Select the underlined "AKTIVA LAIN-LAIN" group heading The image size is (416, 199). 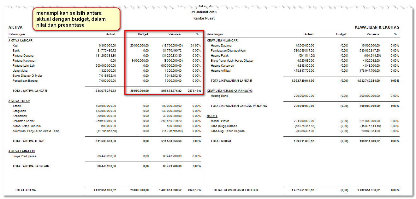point(21,151)
